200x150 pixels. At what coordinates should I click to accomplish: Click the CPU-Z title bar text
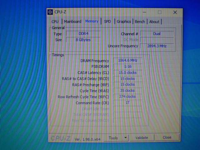[60, 12]
